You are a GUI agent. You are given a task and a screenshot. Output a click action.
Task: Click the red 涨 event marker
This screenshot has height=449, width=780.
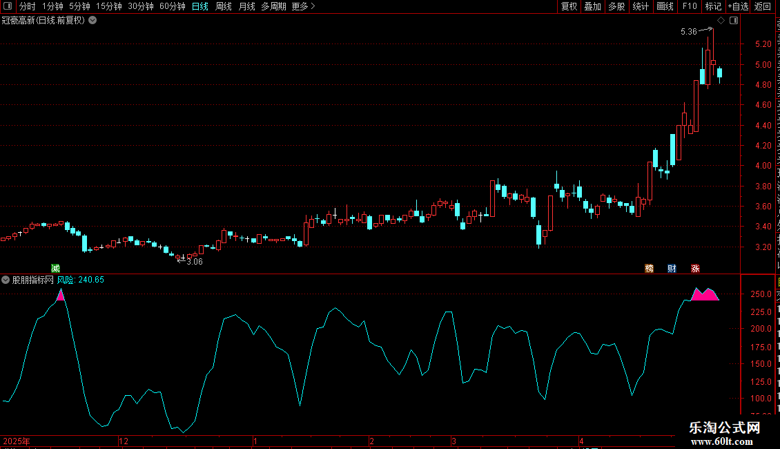[x=695, y=268]
